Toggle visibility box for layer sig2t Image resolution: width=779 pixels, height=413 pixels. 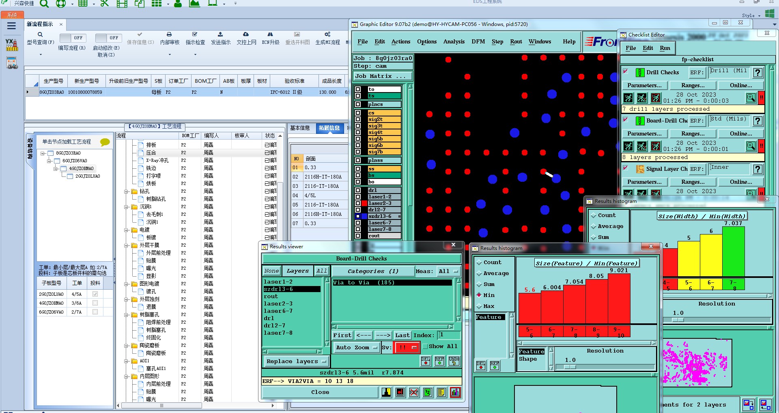[x=358, y=119]
